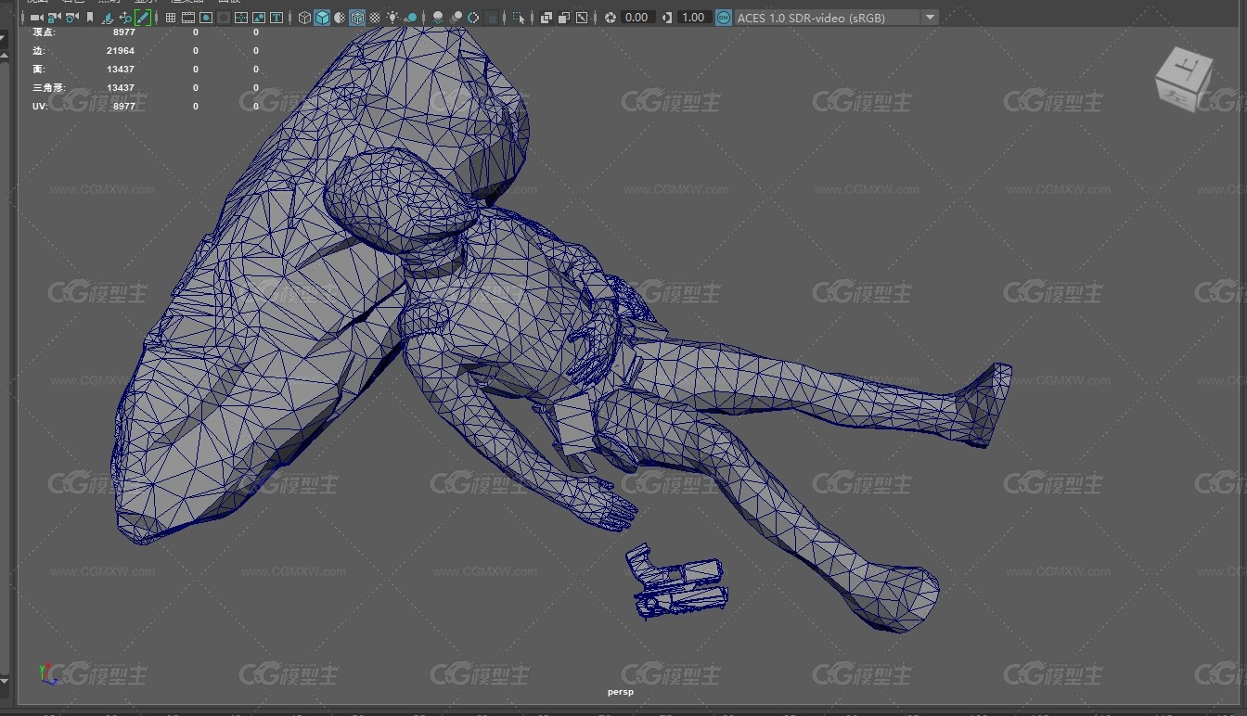Toggle the Resolution Gate icon
Viewport: 1247px width, 716px height.
pyautogui.click(x=206, y=18)
